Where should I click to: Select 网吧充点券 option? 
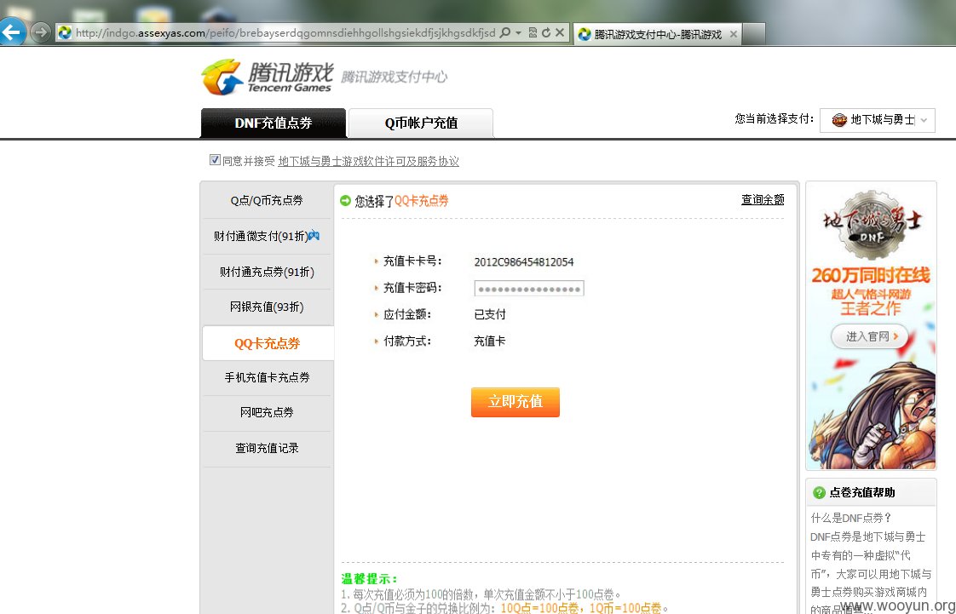click(267, 412)
